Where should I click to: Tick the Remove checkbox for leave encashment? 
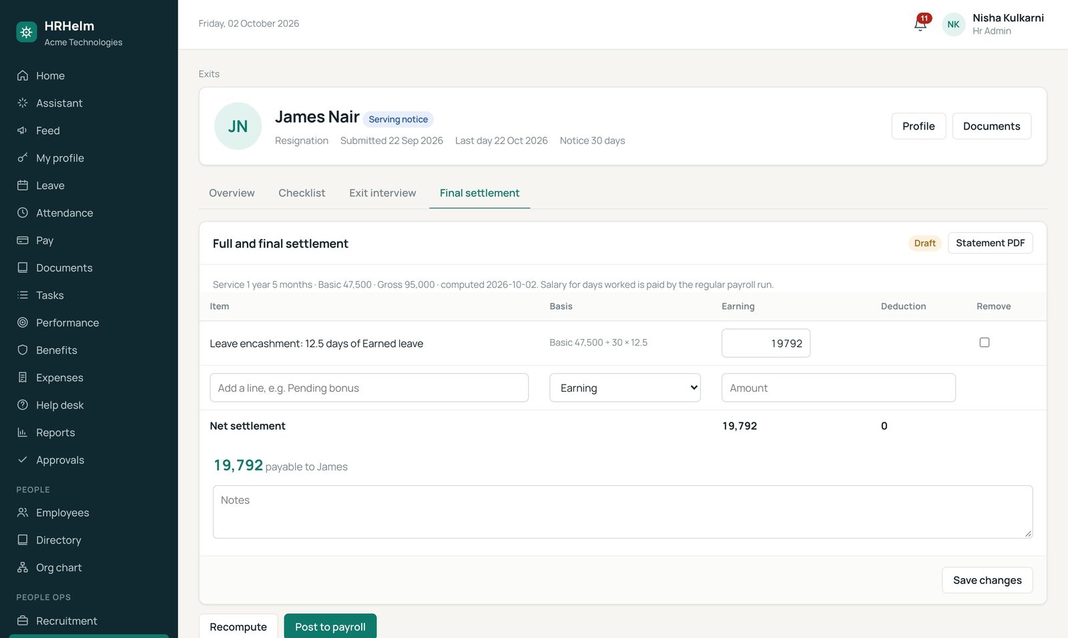click(x=985, y=342)
